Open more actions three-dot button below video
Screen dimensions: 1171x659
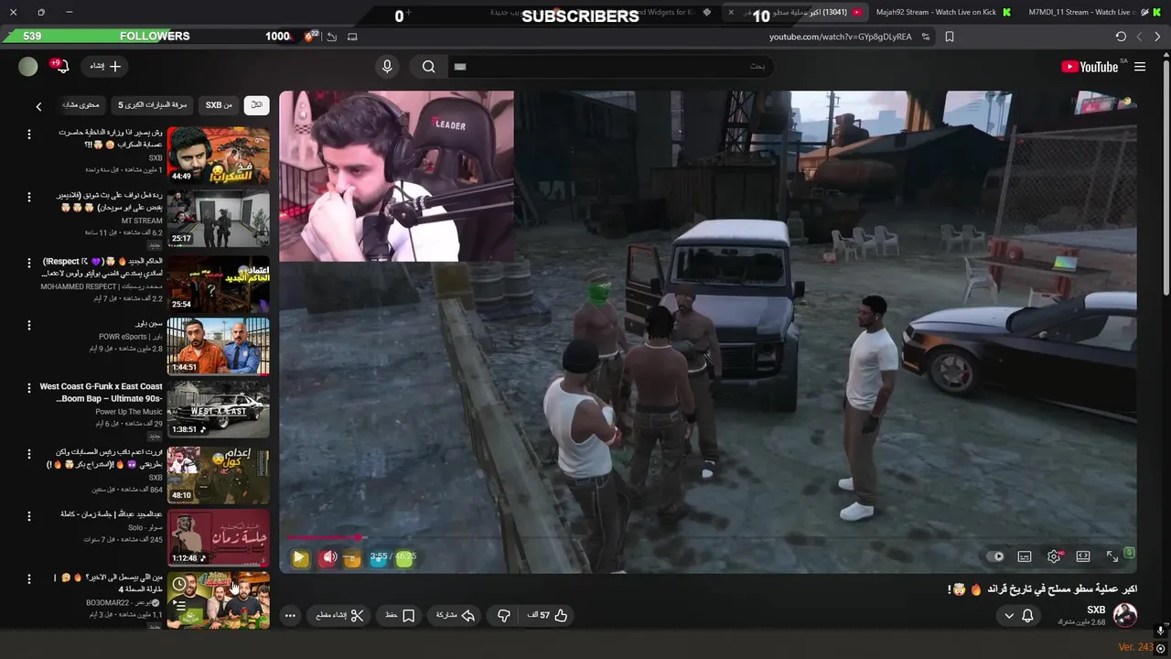pyautogui.click(x=290, y=616)
